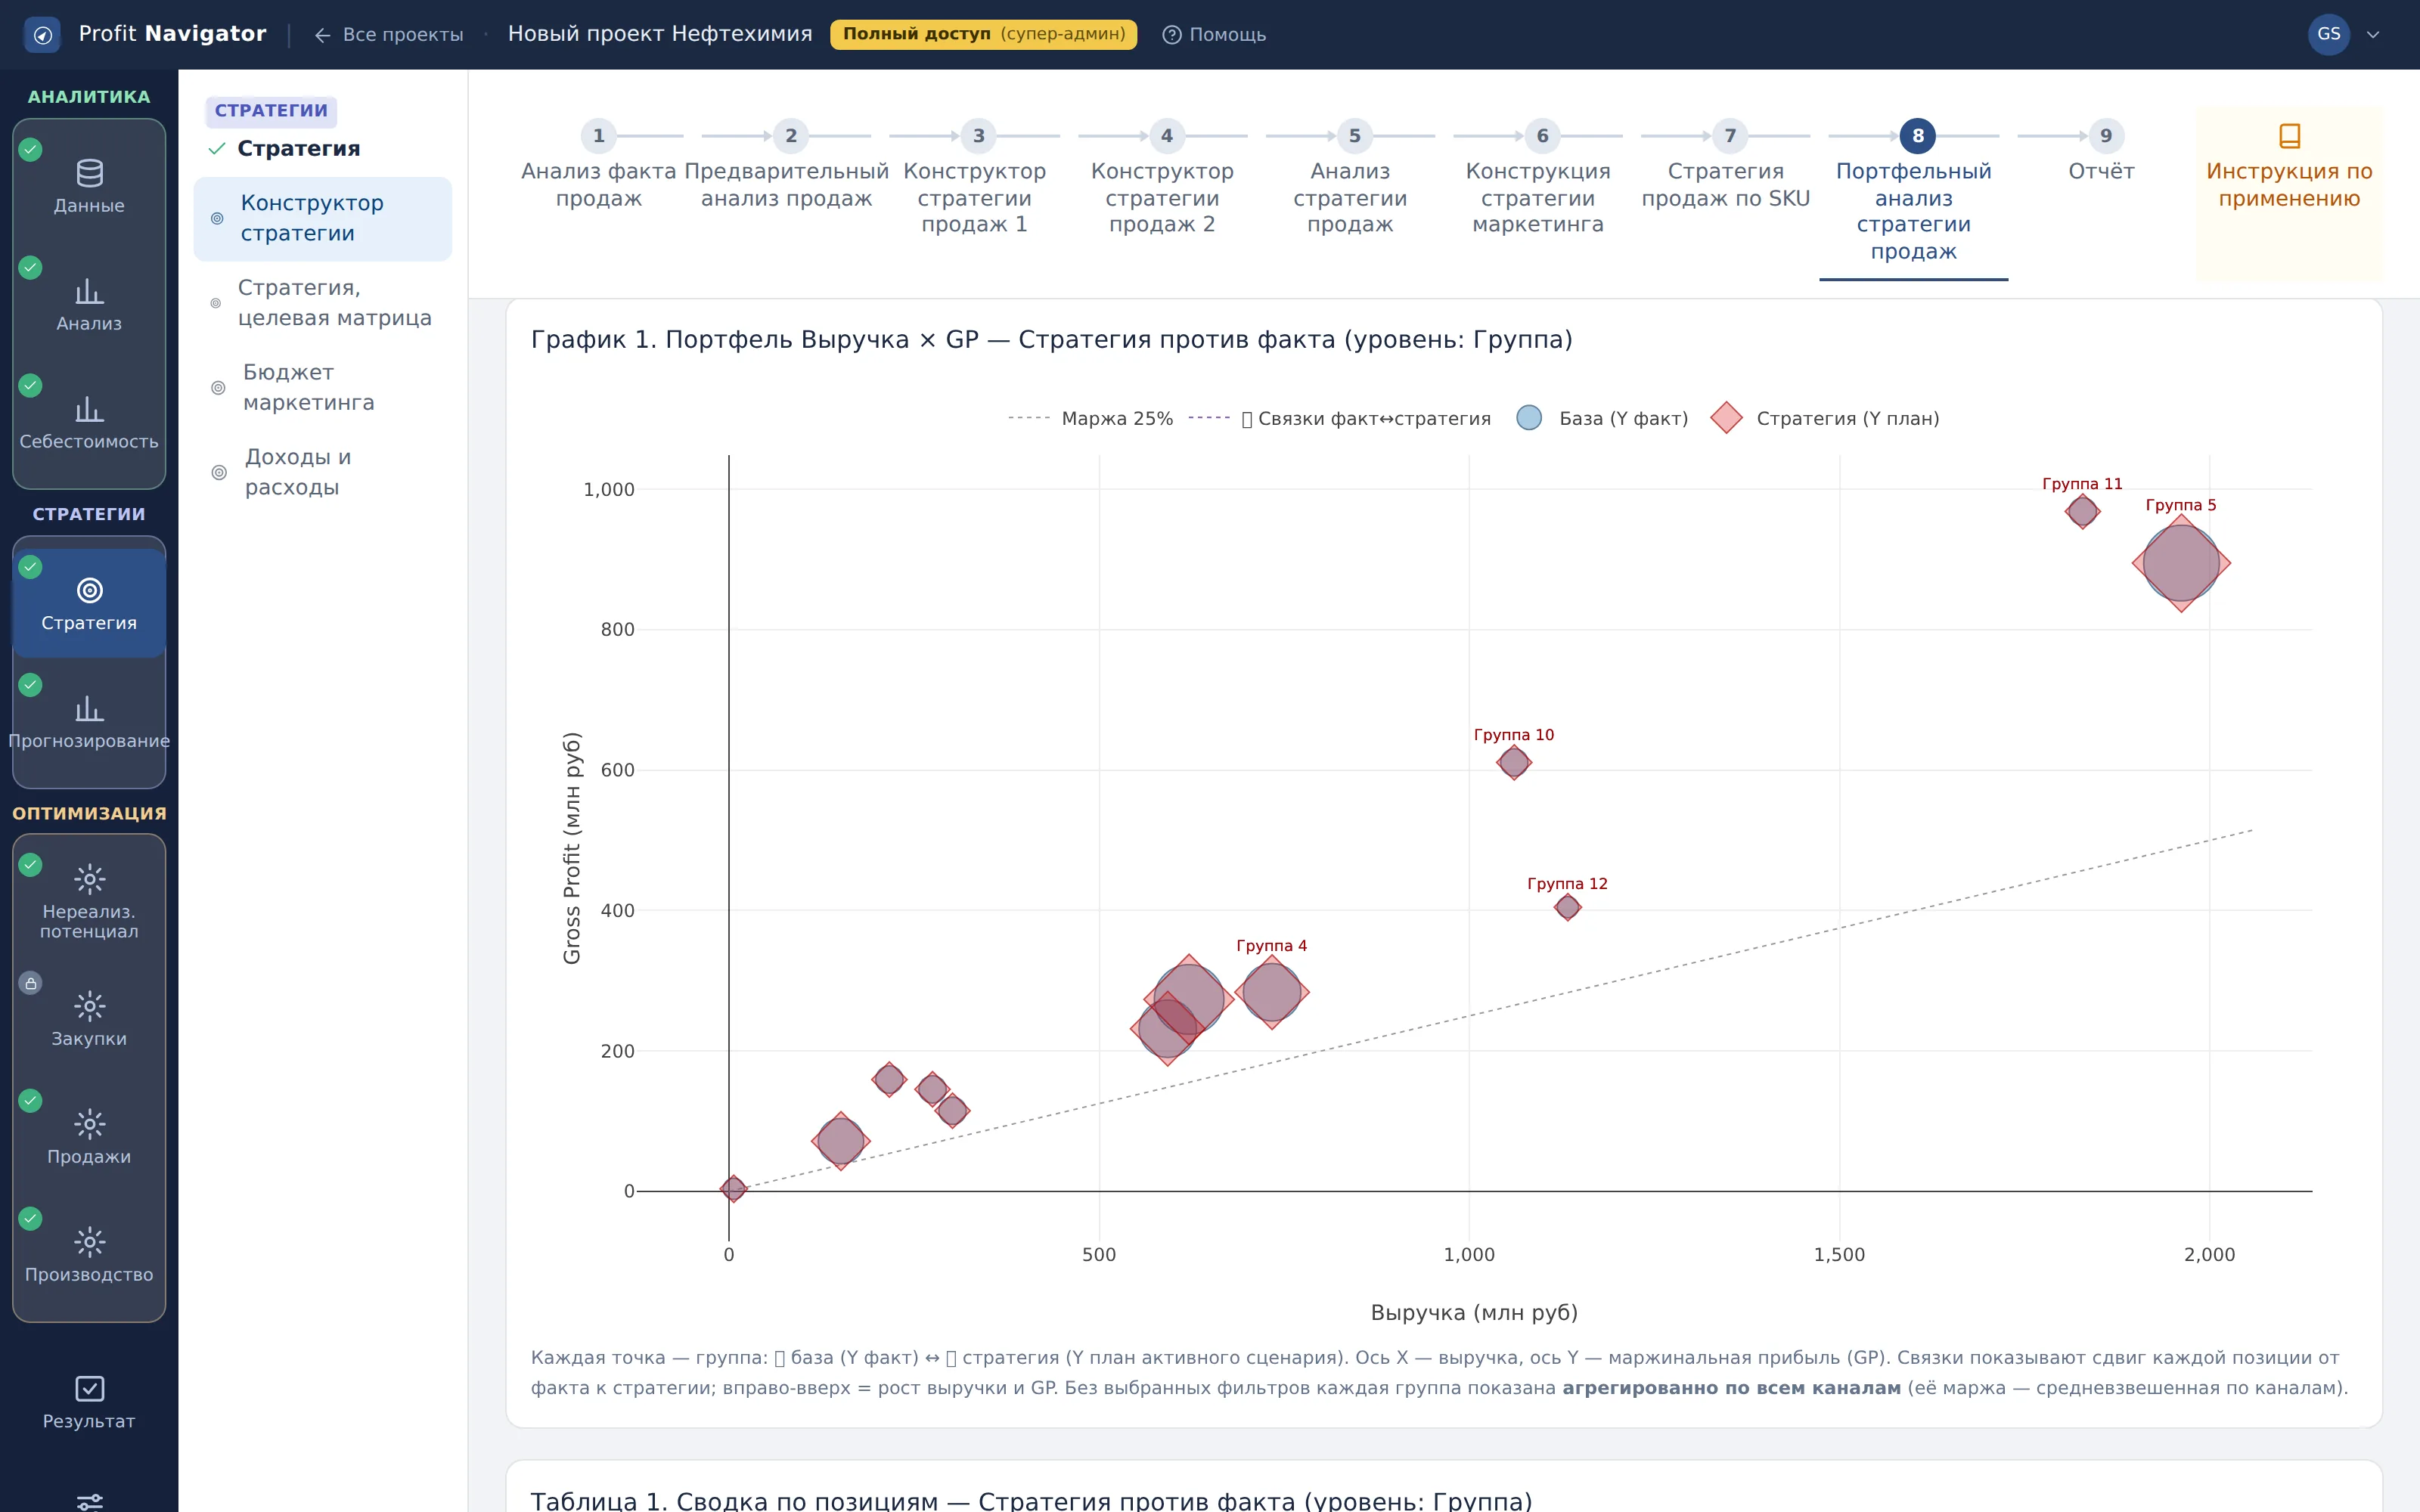The width and height of the screenshot is (2420, 1512).
Task: Select the Стратегия target sidebar item
Action: tap(89, 604)
